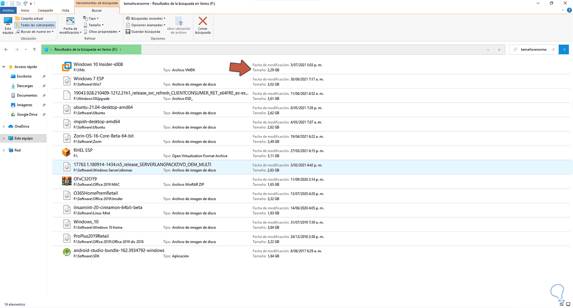The image size is (573, 308).
Task: Open Documentos in quick access
Action: coord(27,95)
